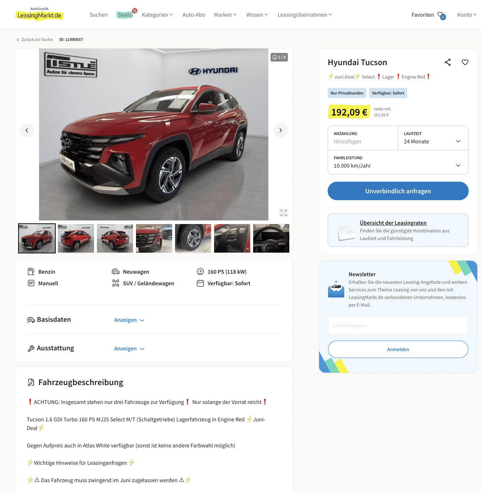Open Übersicht der Leasingraten link

tap(393, 223)
